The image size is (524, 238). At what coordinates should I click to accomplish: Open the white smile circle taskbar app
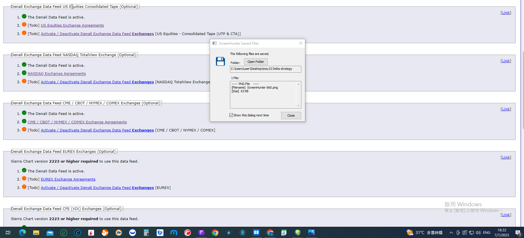pyautogui.click(x=133, y=232)
